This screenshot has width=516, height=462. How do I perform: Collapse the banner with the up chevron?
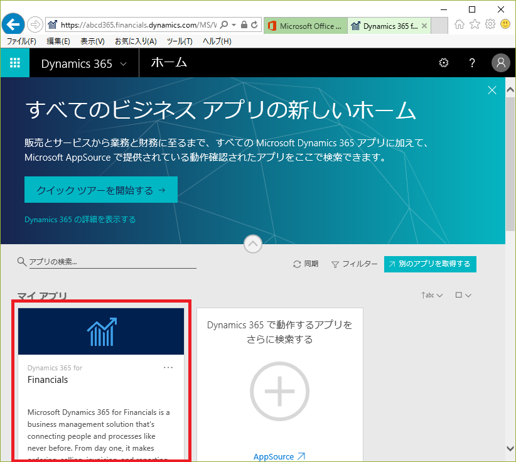coord(253,244)
